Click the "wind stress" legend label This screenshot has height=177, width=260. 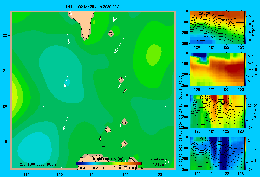click(159, 159)
